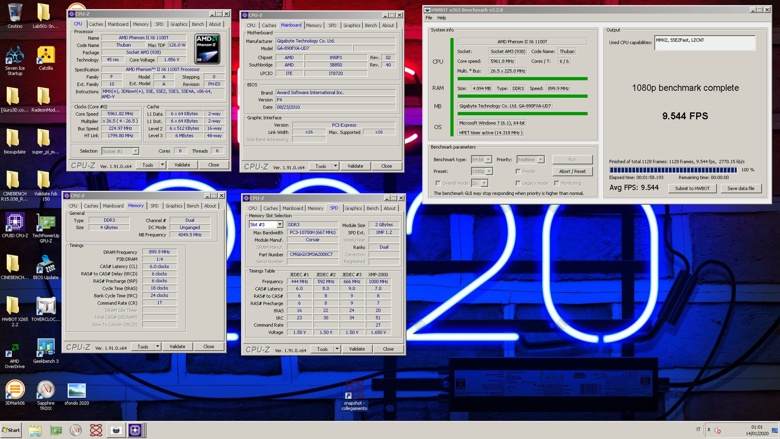Switch to Graphics tab in CPU-Z Memory window
Screen dimensions: 780x439
174,206
